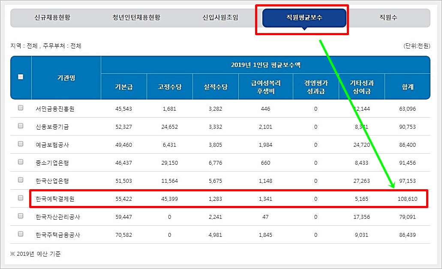
Task: Check the 신용보증기금 row checkbox
Action: tap(21, 126)
